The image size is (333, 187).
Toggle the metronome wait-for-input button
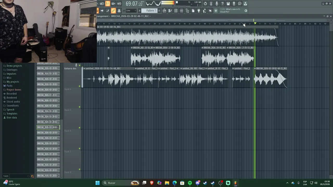coord(102,4)
